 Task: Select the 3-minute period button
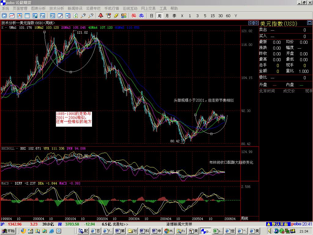pos(197,16)
